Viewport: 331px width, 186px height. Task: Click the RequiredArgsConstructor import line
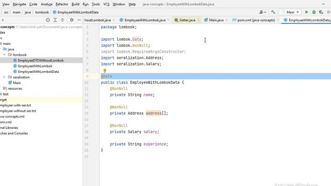coord(143,52)
